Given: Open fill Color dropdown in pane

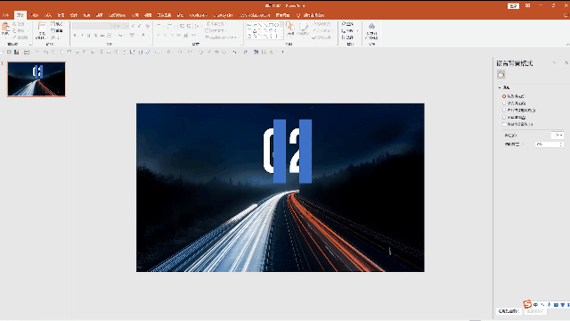Looking at the screenshot, I should (558, 135).
